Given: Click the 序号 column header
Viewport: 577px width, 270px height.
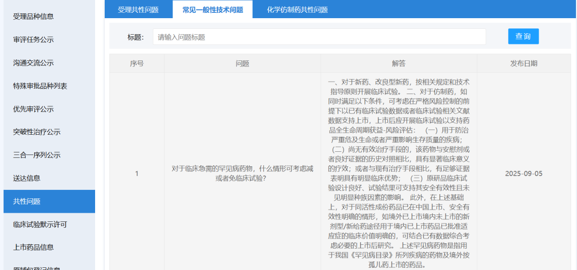Looking at the screenshot, I should pos(137,63).
